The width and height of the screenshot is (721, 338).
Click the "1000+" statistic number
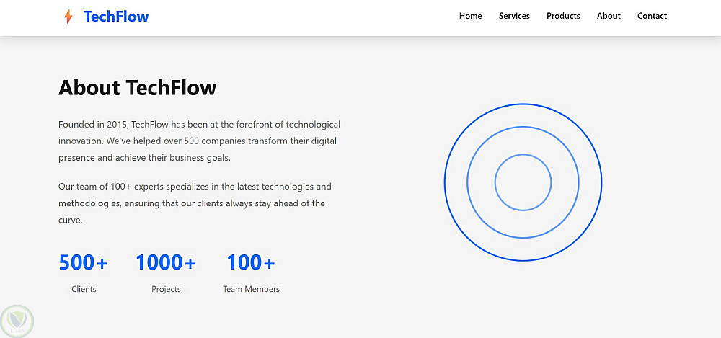pos(166,262)
